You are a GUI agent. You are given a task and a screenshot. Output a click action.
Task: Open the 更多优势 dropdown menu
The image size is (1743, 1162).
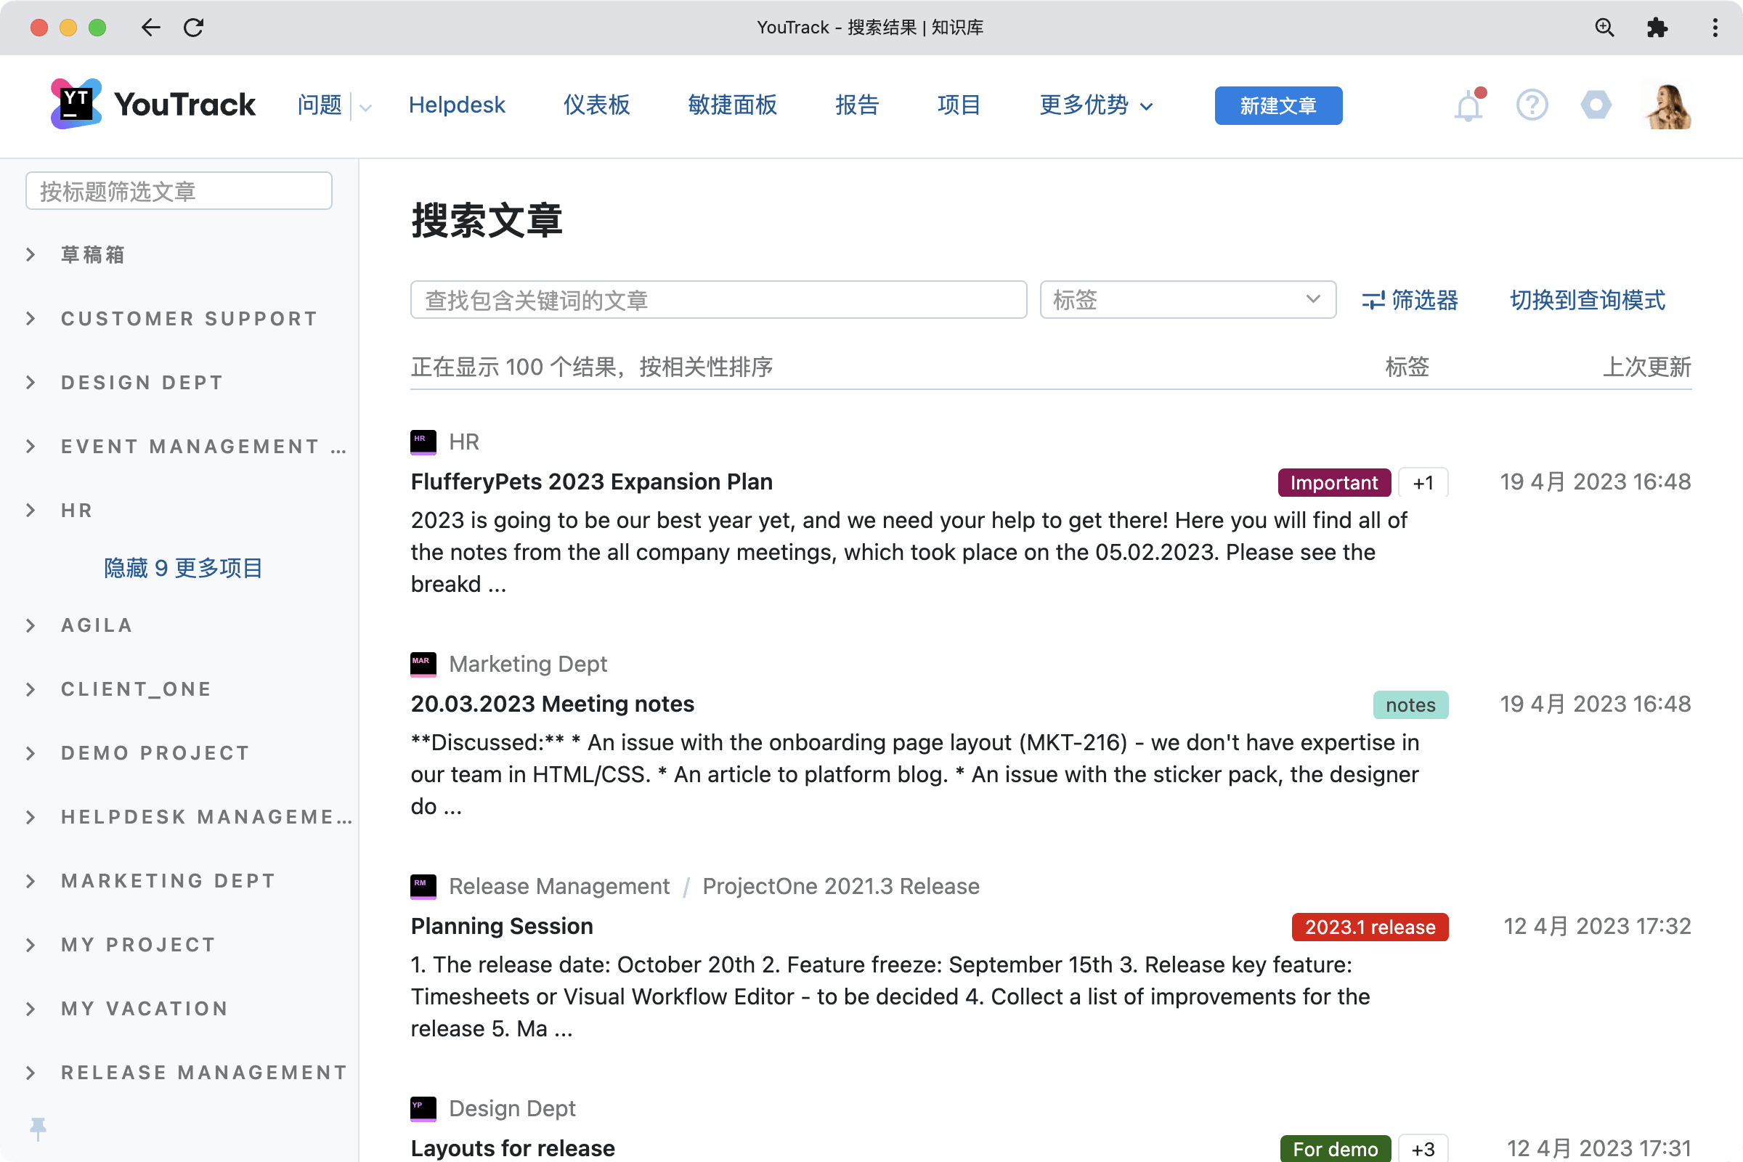click(x=1095, y=105)
